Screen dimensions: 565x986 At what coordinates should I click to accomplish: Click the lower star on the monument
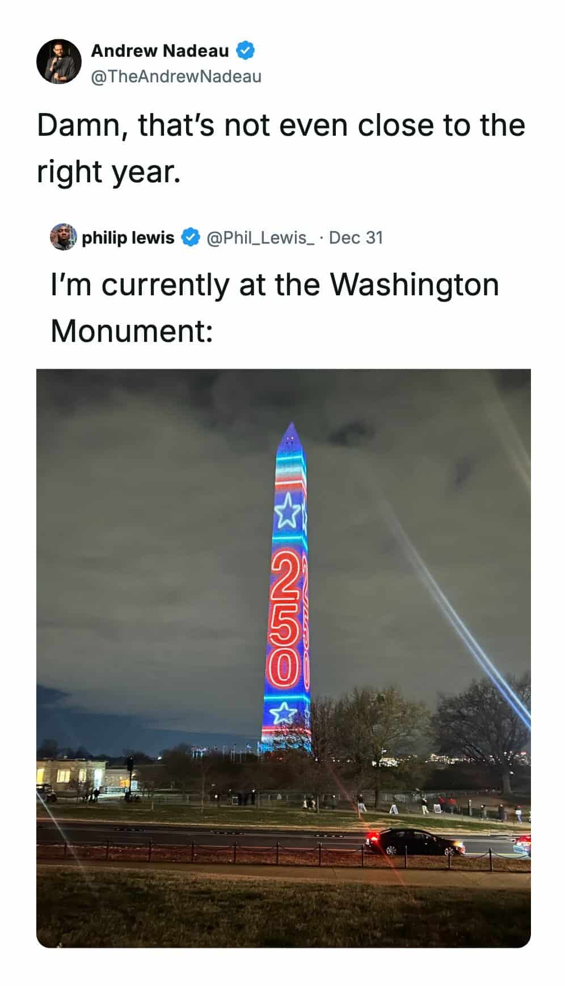click(284, 712)
